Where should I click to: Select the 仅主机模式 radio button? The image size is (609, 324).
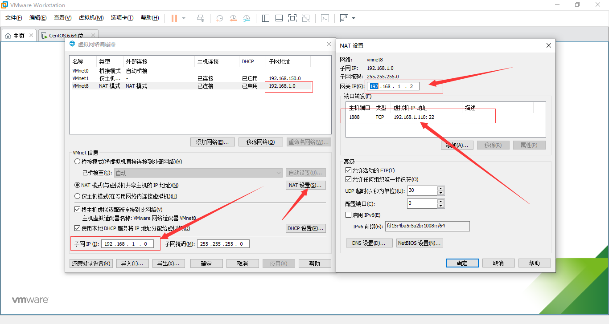tap(78, 196)
